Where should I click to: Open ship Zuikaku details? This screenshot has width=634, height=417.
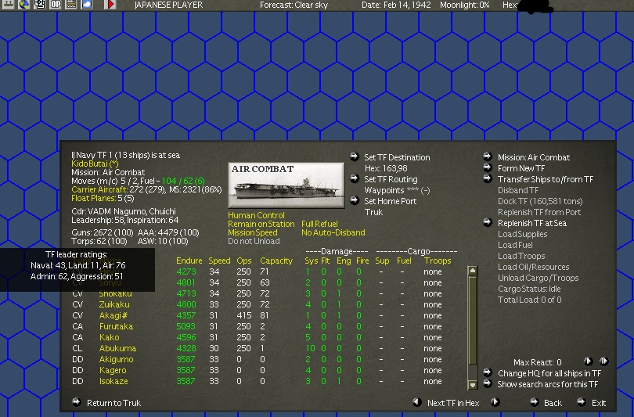[x=114, y=304]
